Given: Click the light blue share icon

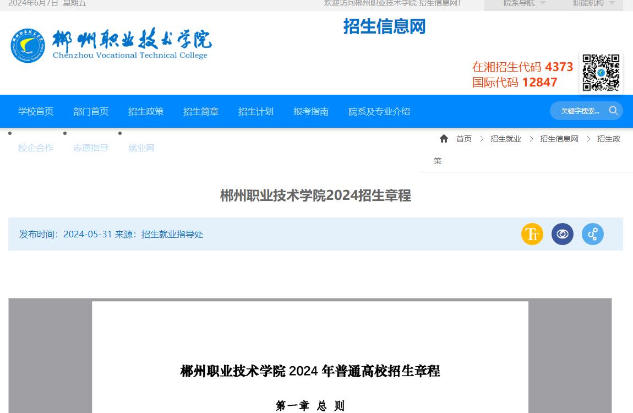Looking at the screenshot, I should pyautogui.click(x=592, y=234).
